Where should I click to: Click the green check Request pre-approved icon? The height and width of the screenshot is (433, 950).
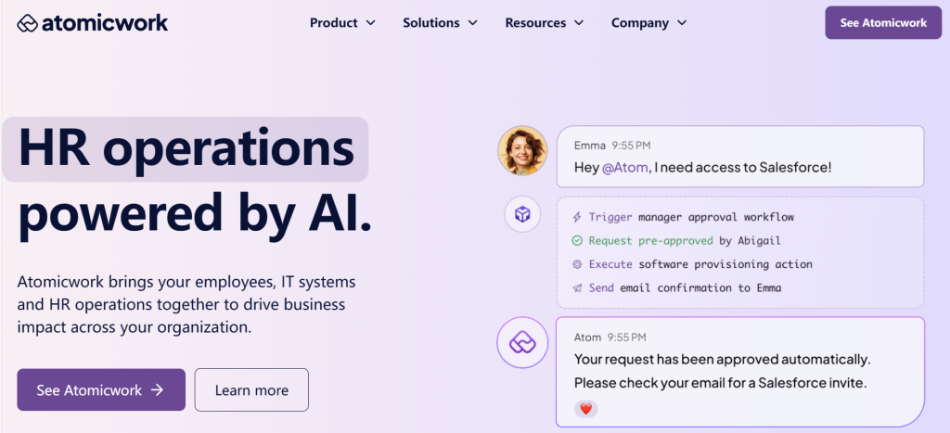(x=577, y=241)
